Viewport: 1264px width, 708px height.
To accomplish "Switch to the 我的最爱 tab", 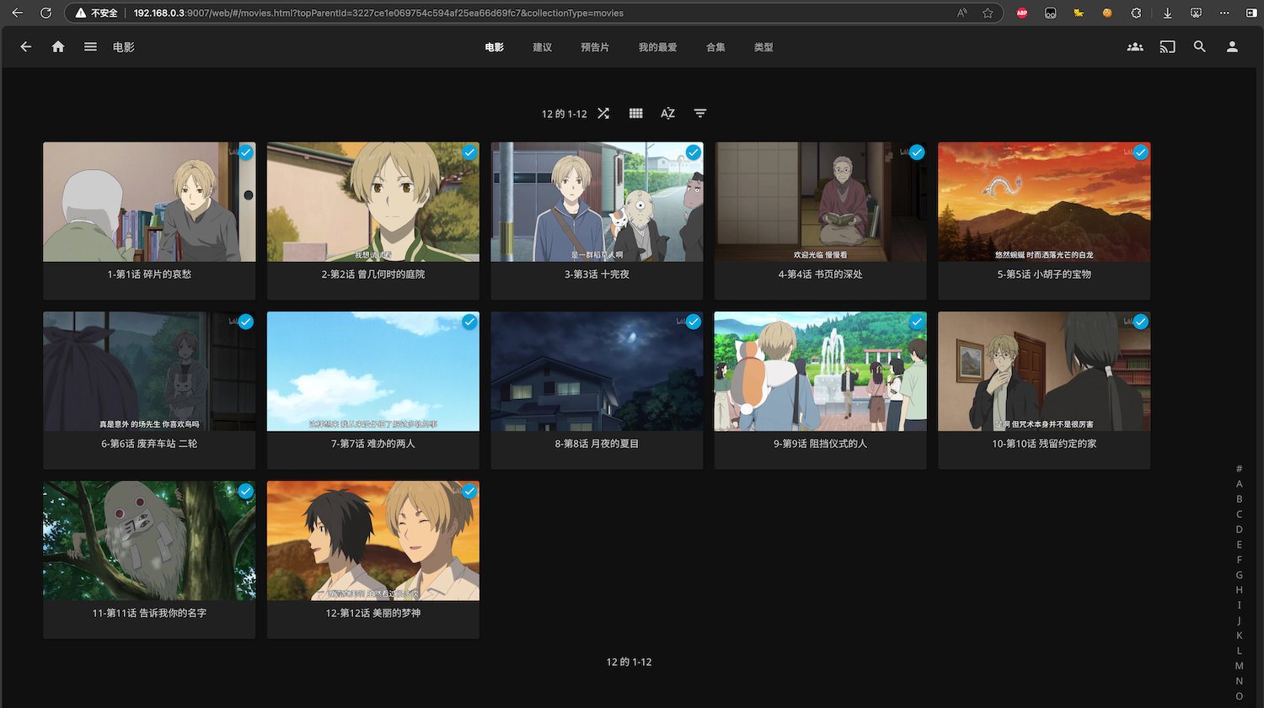I will (658, 47).
